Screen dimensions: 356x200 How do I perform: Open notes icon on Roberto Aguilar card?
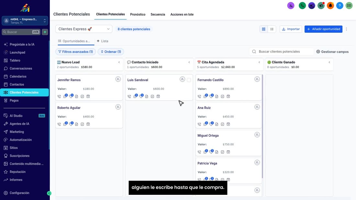point(76,124)
